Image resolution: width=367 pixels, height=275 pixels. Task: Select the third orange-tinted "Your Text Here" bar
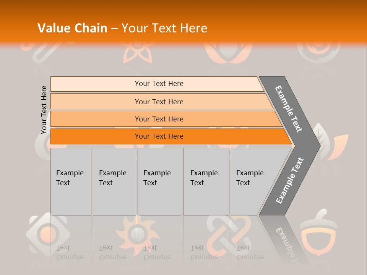[x=166, y=119]
